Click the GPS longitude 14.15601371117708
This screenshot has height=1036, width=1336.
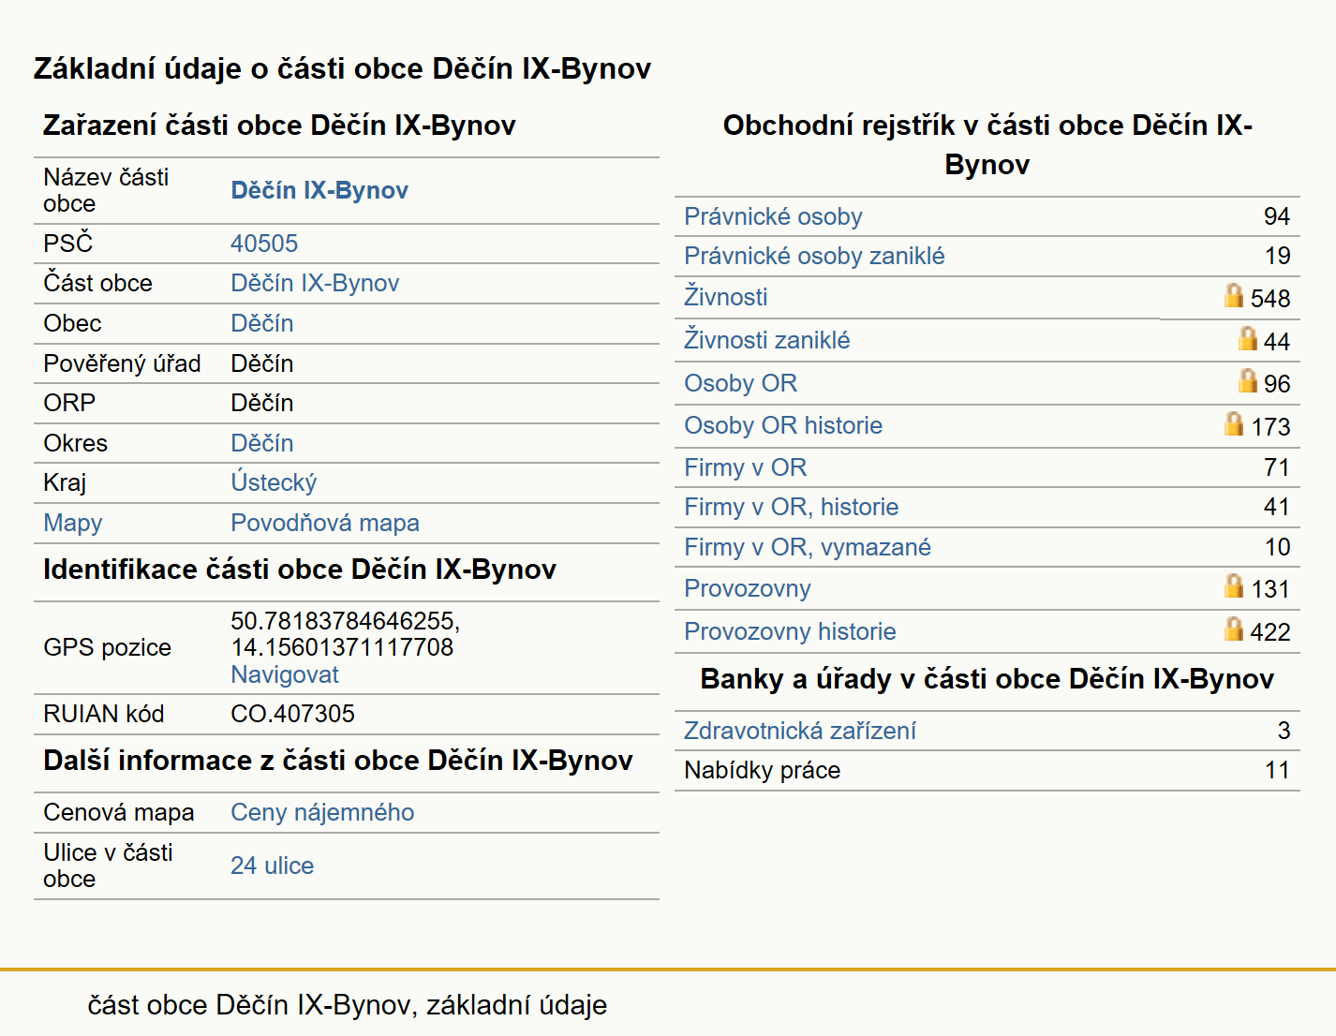(x=342, y=647)
